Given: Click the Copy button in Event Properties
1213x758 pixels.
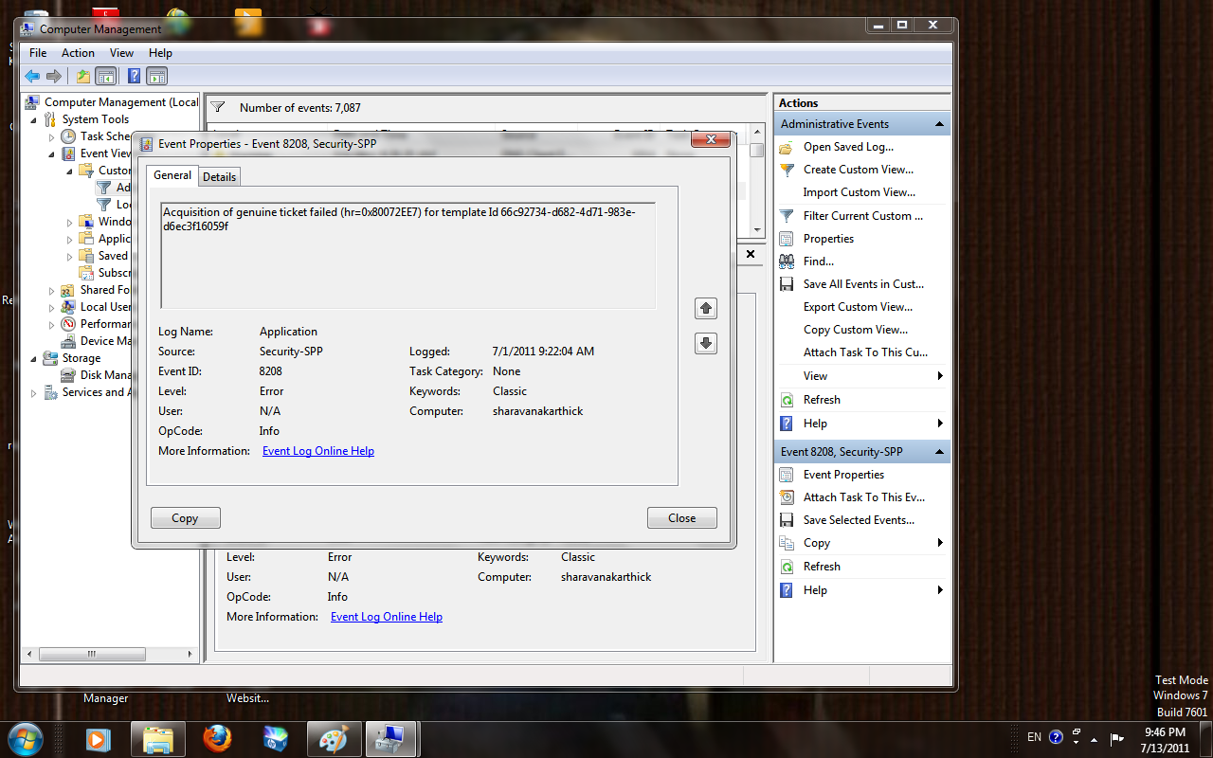Looking at the screenshot, I should coord(186,518).
